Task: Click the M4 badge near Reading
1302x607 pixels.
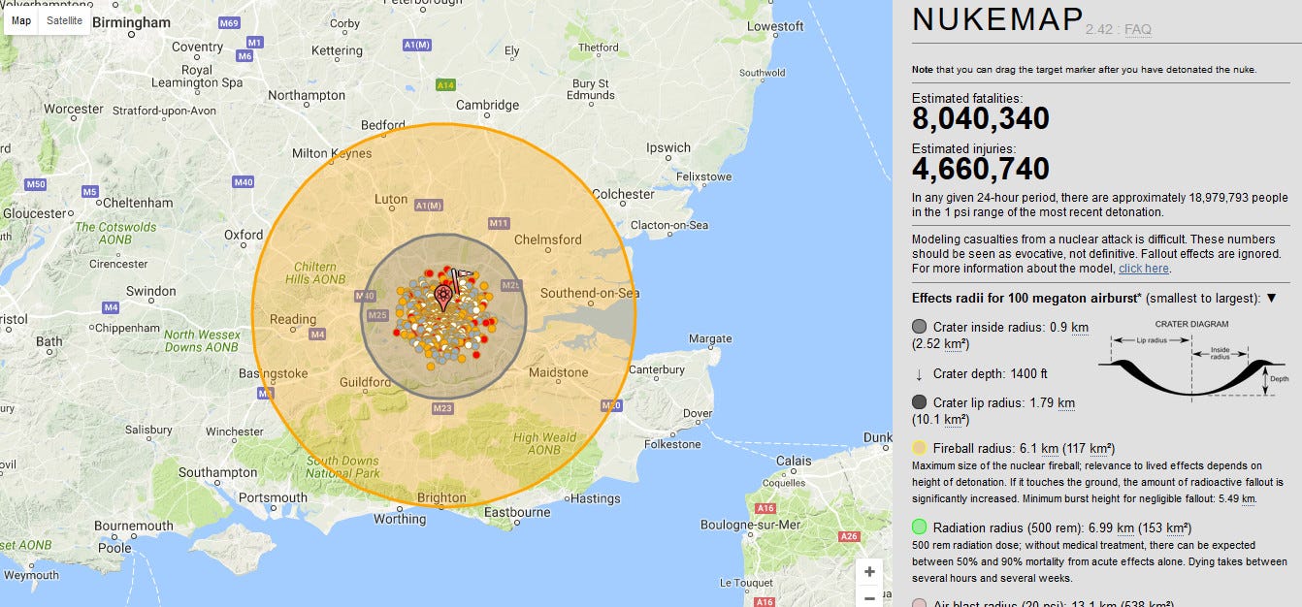Action: click(x=317, y=335)
